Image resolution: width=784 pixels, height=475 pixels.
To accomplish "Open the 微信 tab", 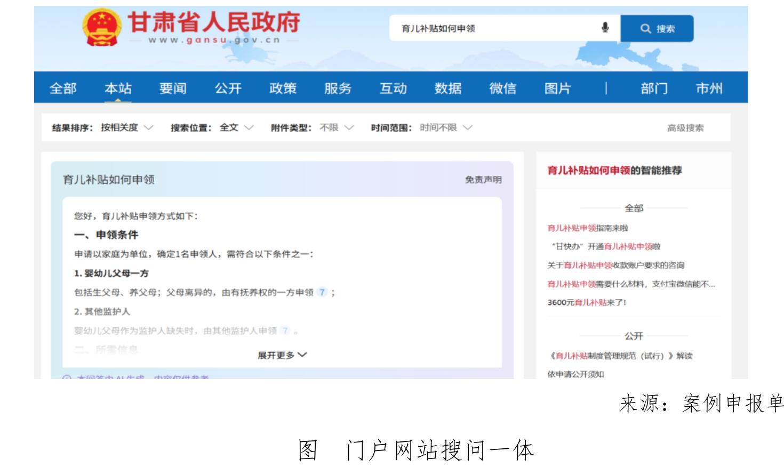I will click(x=503, y=88).
